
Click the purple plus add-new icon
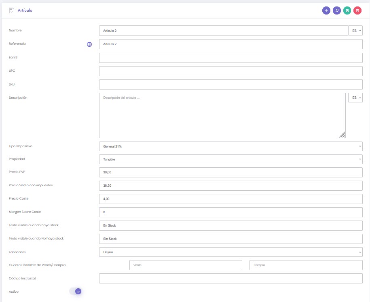point(326,11)
